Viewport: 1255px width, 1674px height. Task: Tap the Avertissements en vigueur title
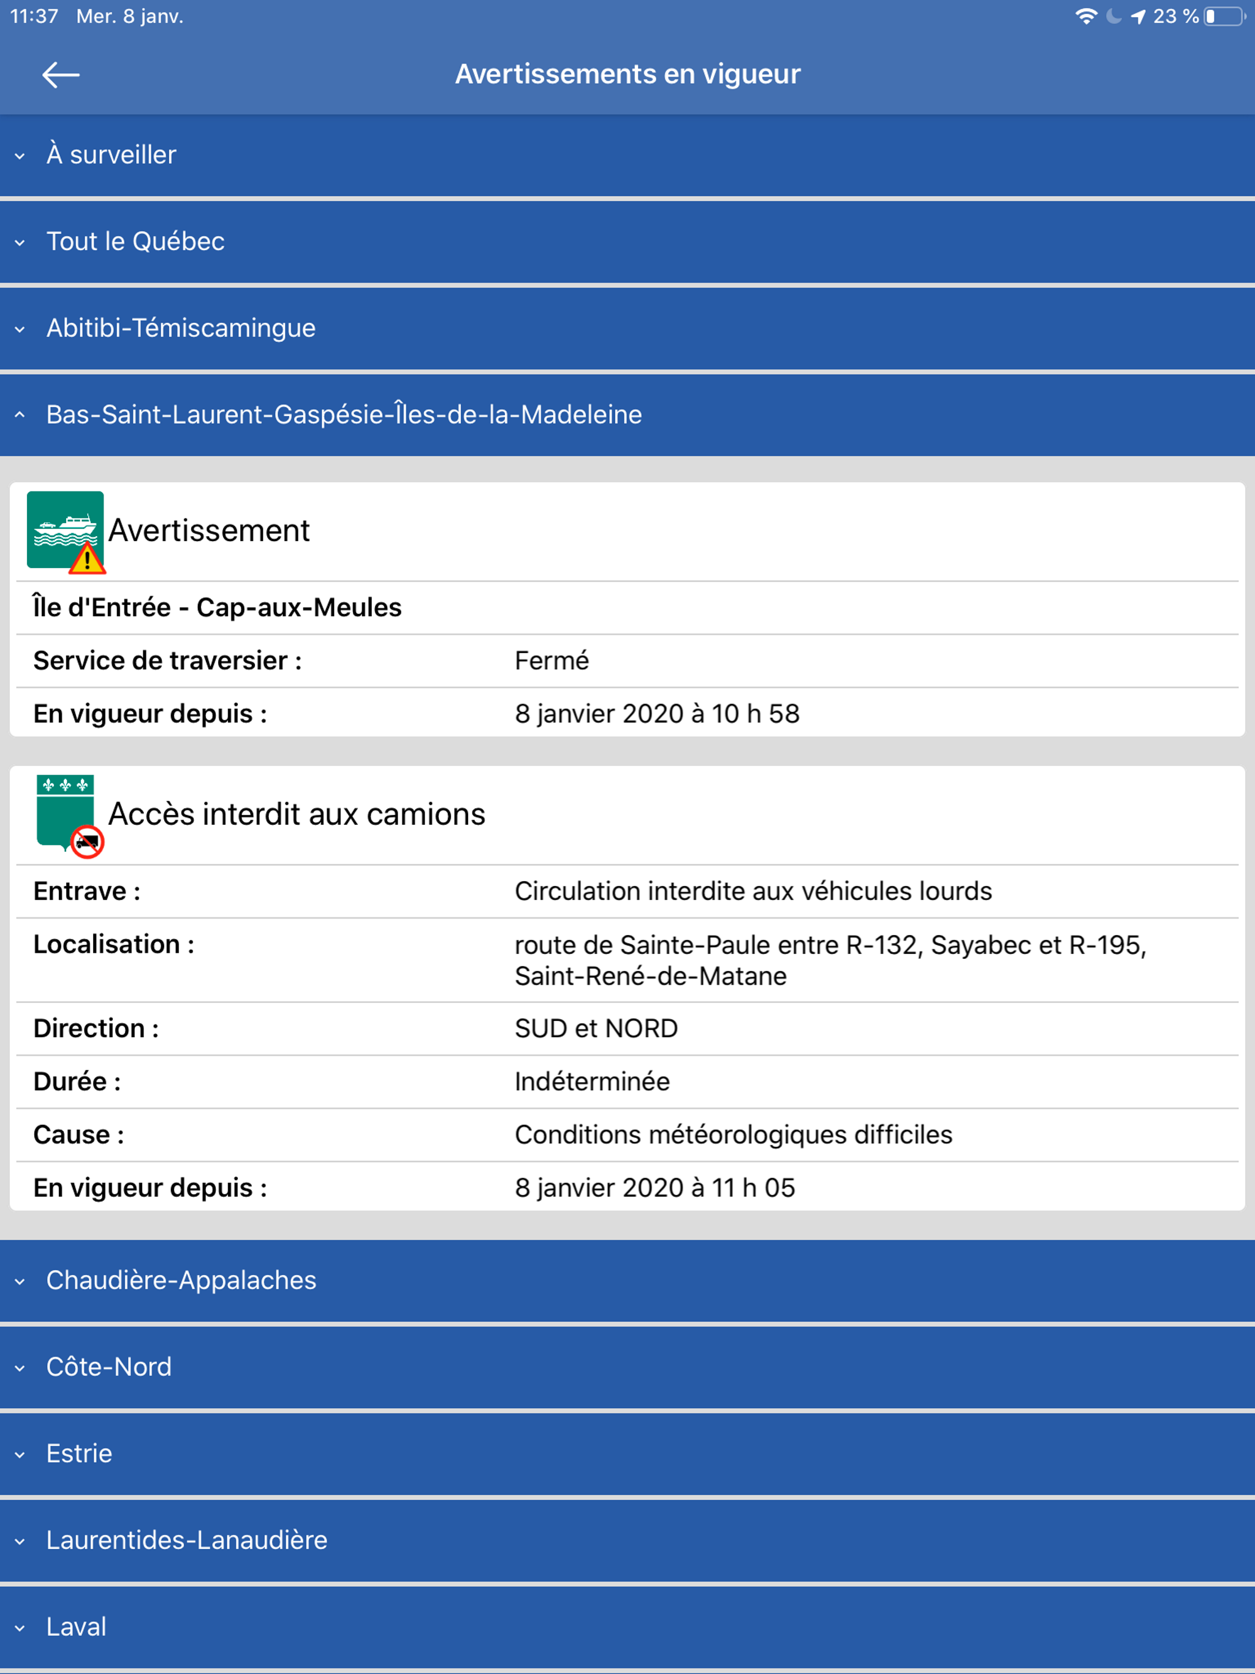coord(627,74)
